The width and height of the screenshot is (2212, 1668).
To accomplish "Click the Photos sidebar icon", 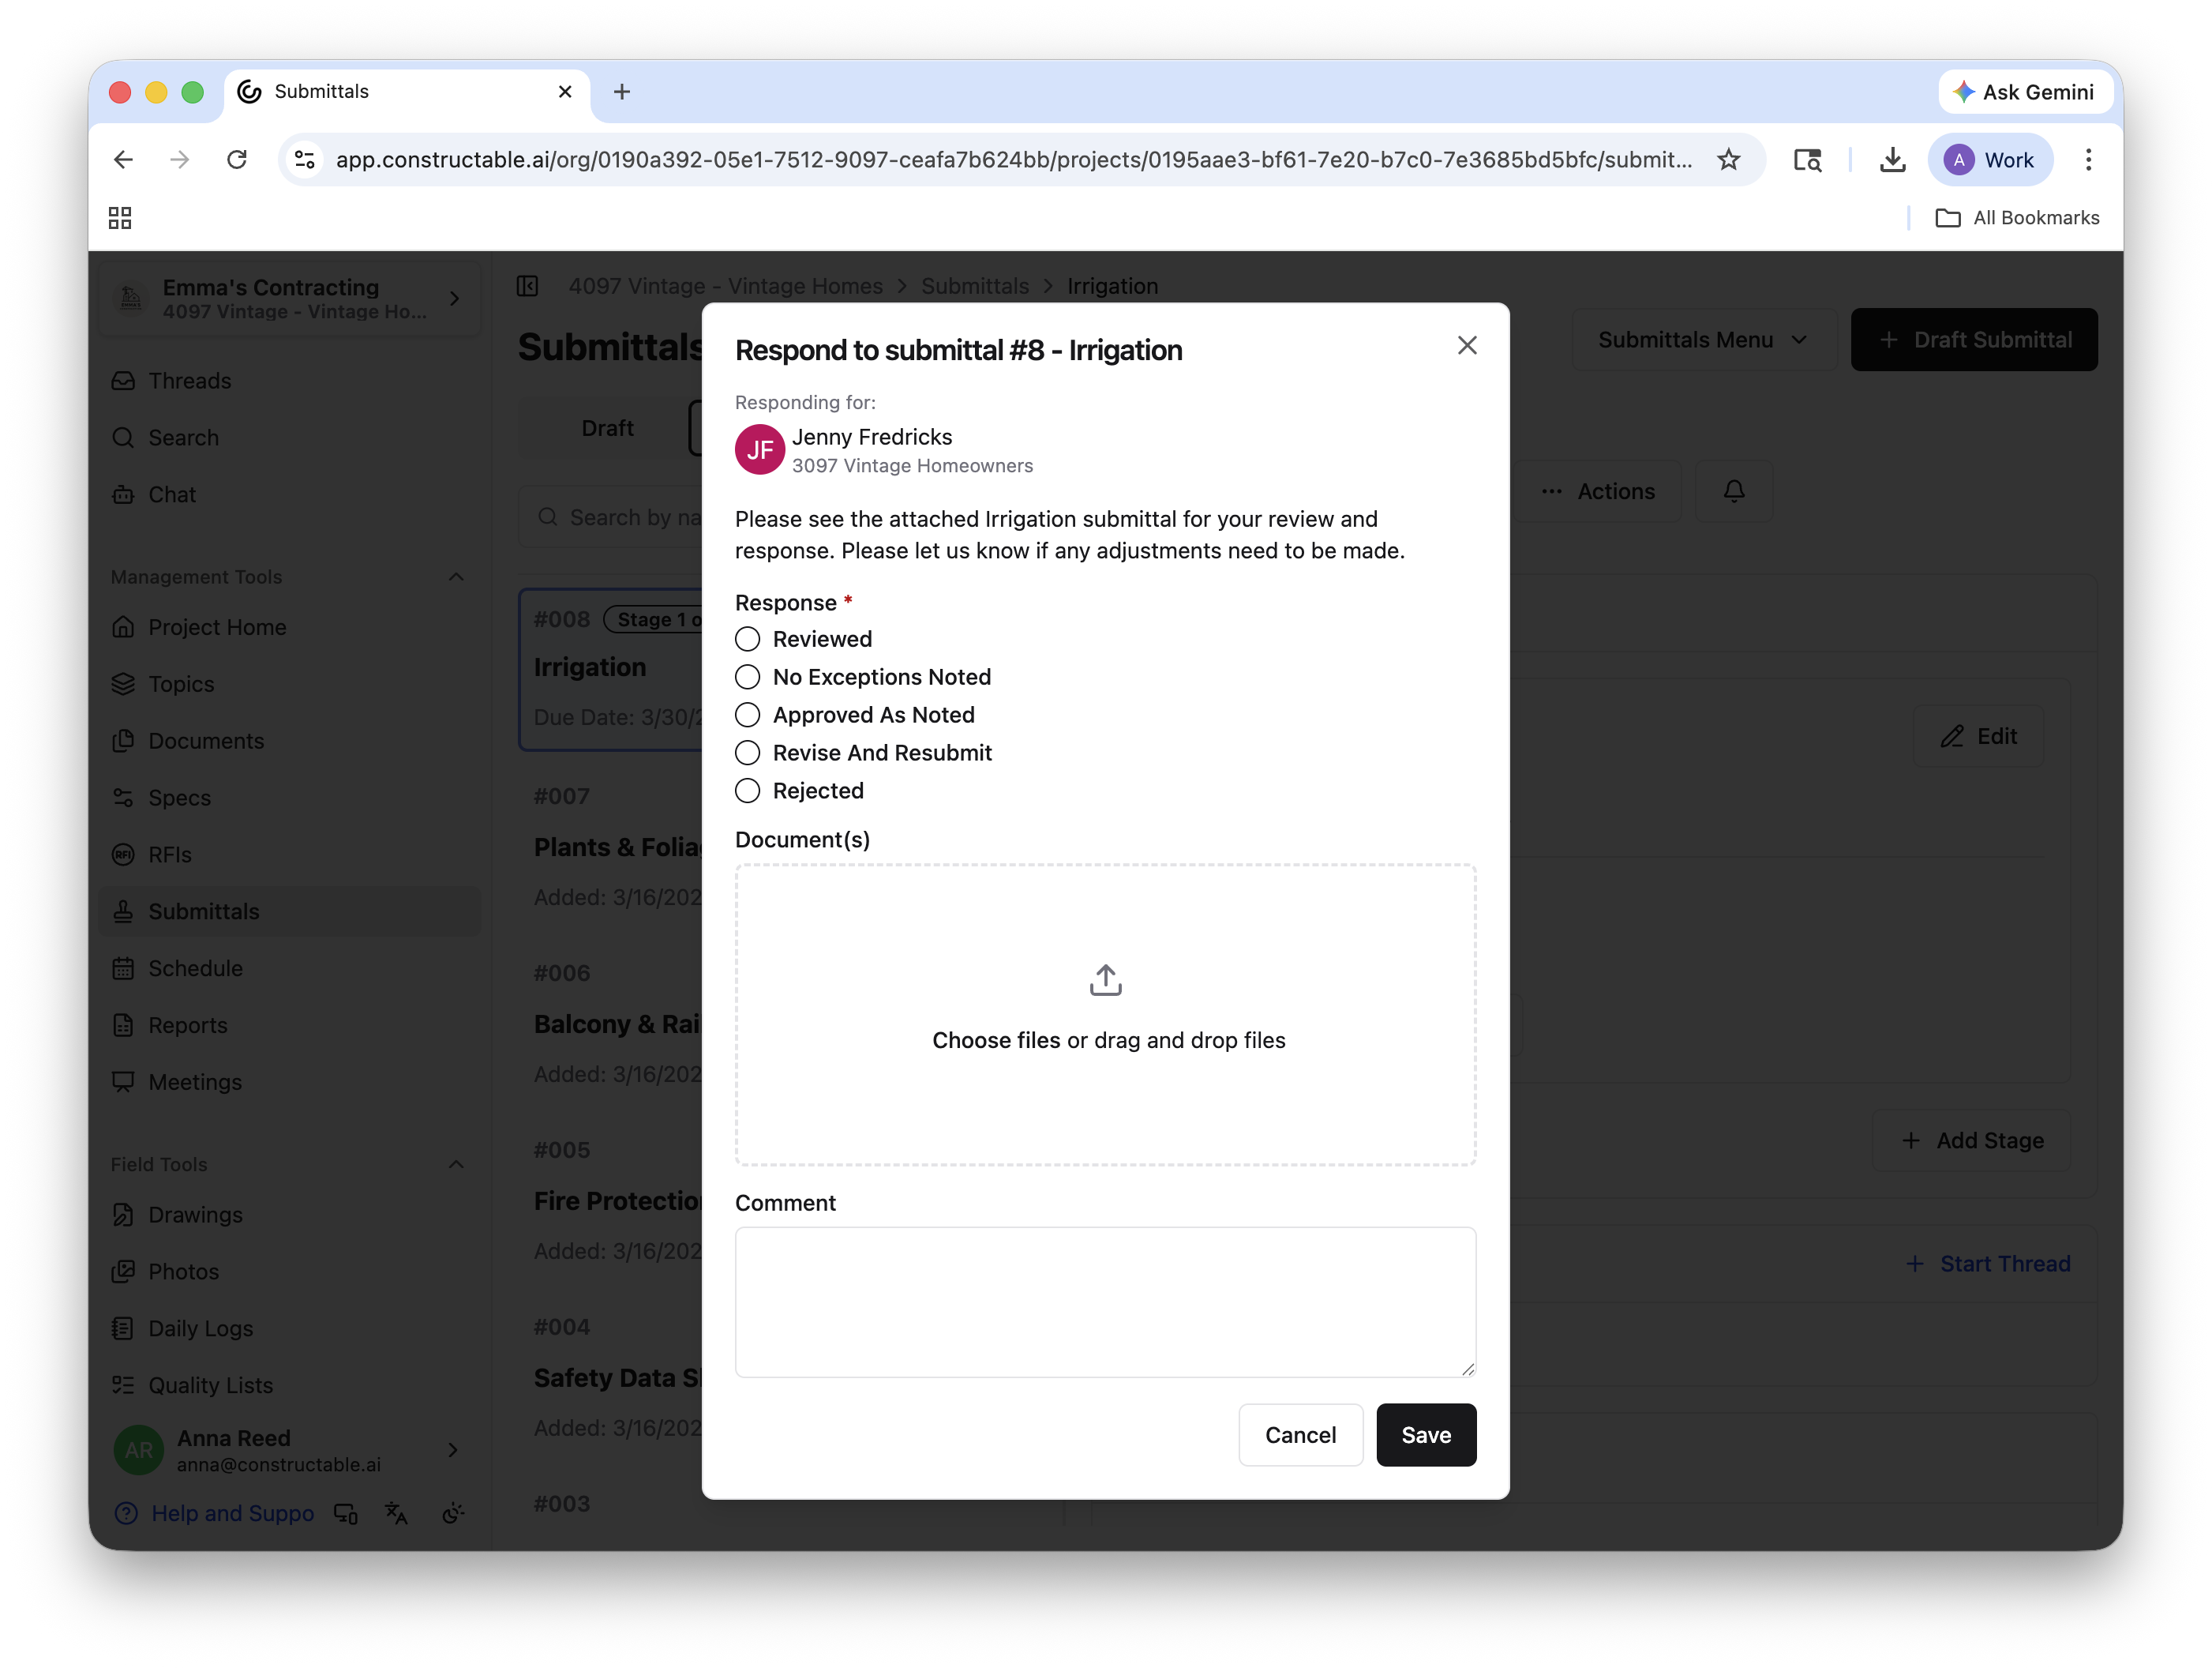I will point(123,1272).
